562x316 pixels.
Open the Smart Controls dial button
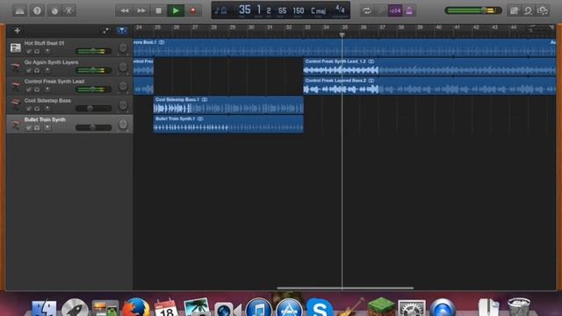coord(54,11)
